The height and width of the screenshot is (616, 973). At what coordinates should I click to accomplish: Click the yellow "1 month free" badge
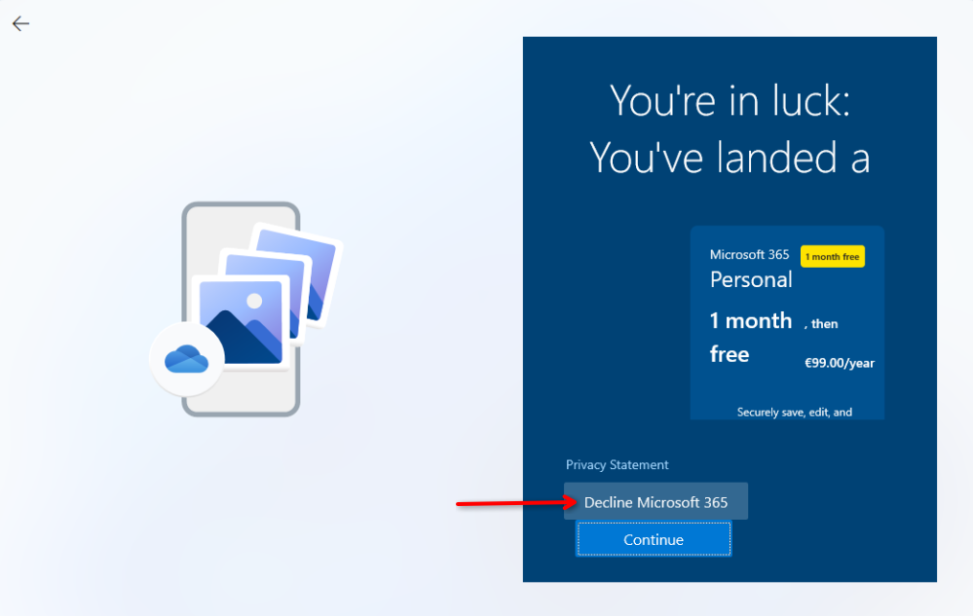click(x=833, y=256)
